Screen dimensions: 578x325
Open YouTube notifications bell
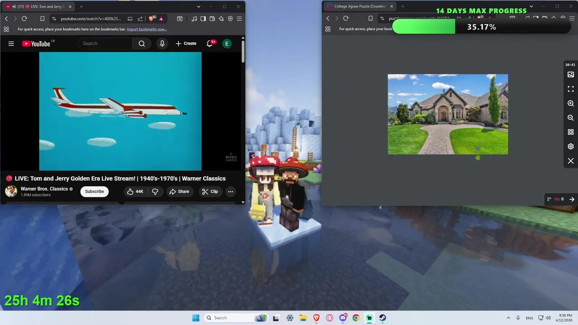point(210,43)
